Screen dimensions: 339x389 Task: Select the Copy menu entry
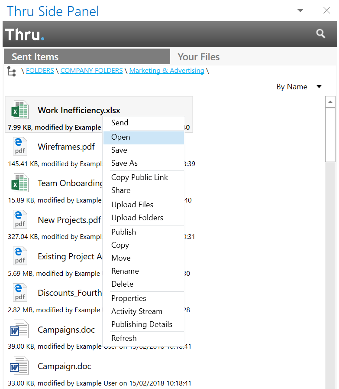click(144, 245)
